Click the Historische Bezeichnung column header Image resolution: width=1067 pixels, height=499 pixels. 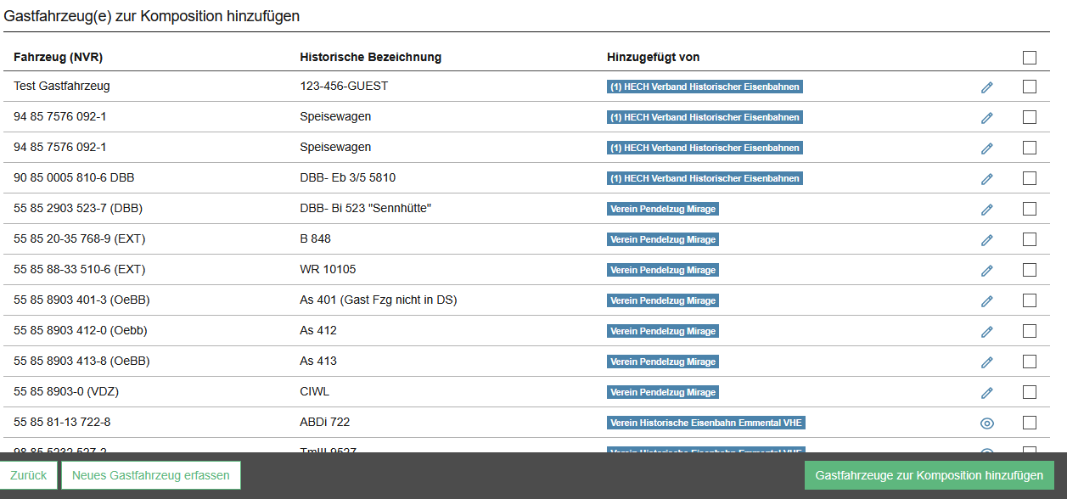point(370,57)
